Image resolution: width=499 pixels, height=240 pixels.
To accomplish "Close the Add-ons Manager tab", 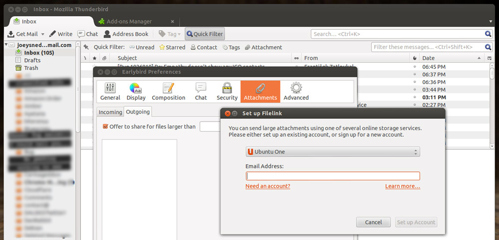I will [x=173, y=21].
